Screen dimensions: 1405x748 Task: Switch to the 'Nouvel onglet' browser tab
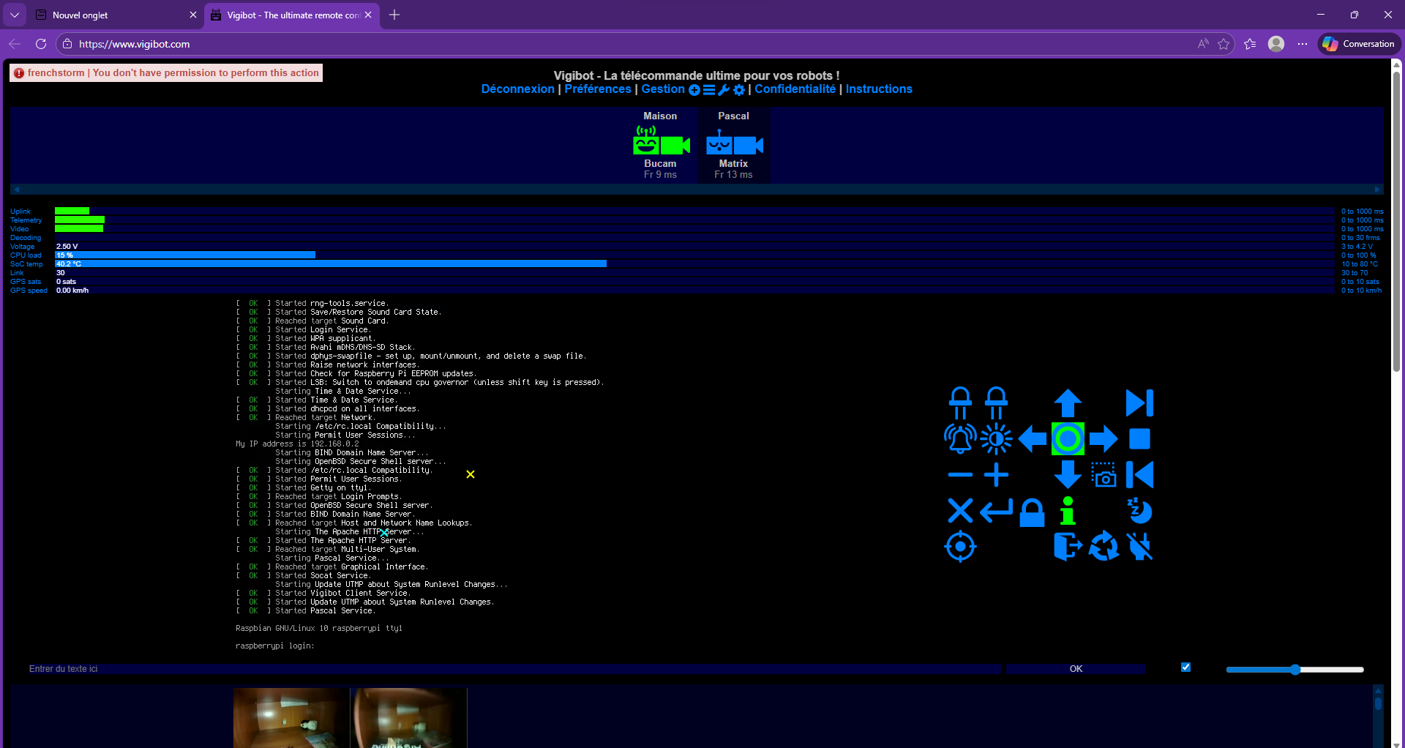click(x=117, y=15)
